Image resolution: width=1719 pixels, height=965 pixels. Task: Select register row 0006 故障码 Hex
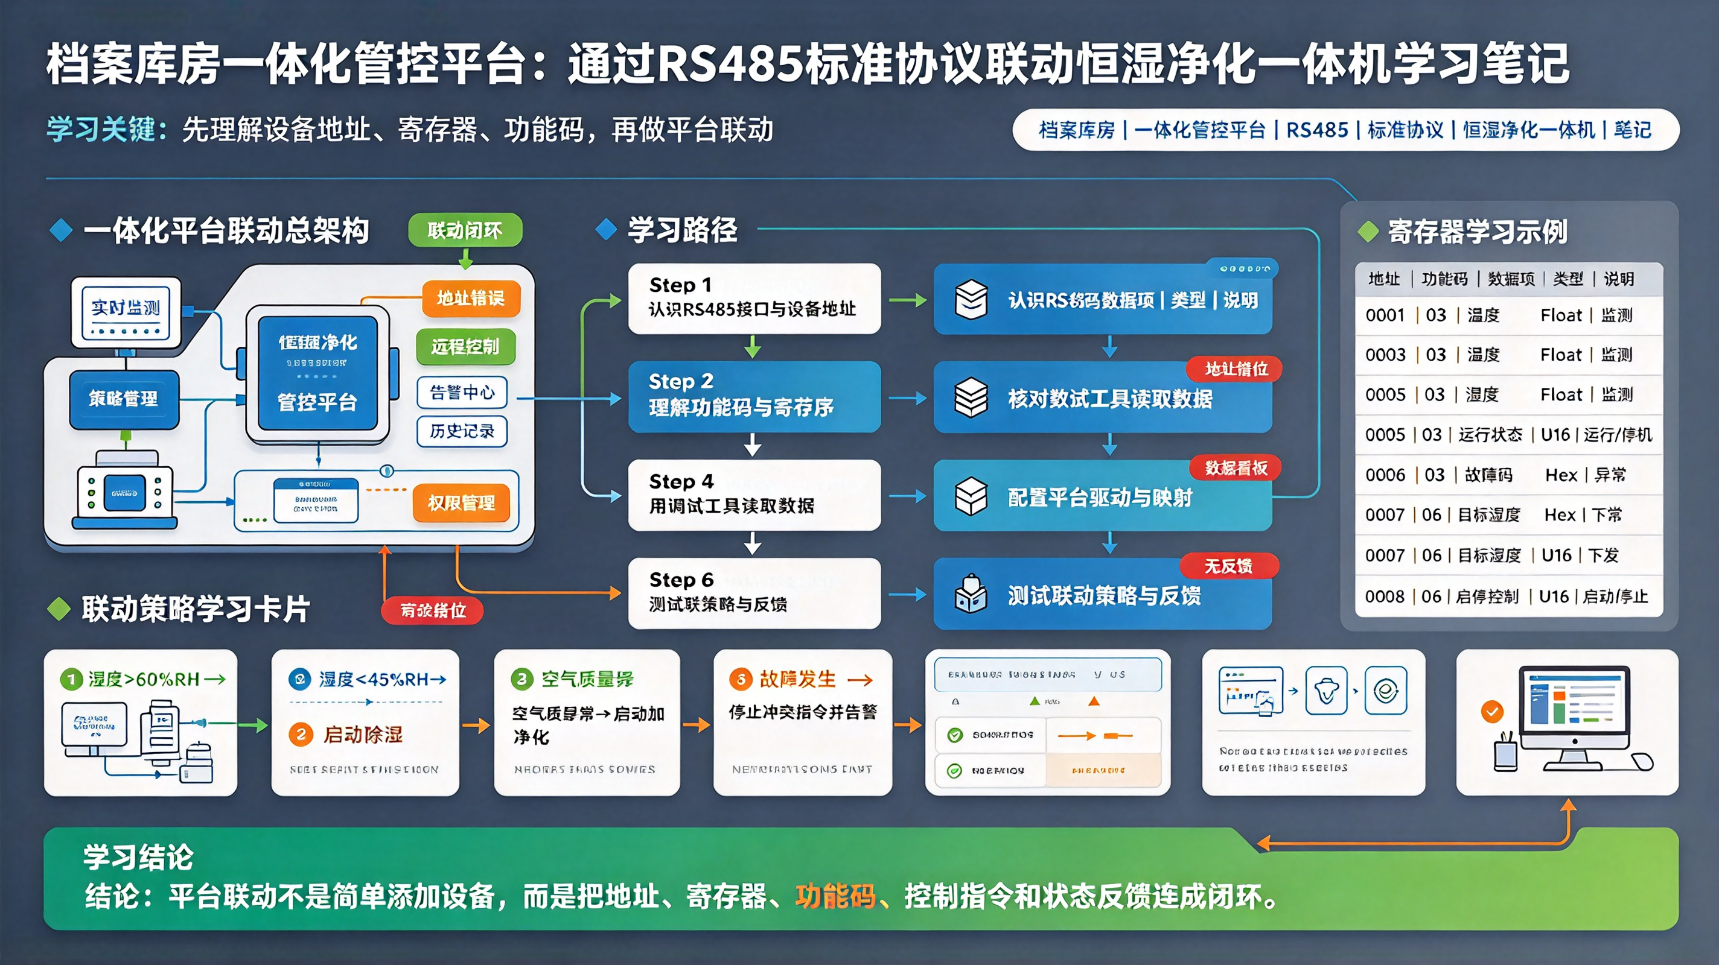click(1509, 475)
